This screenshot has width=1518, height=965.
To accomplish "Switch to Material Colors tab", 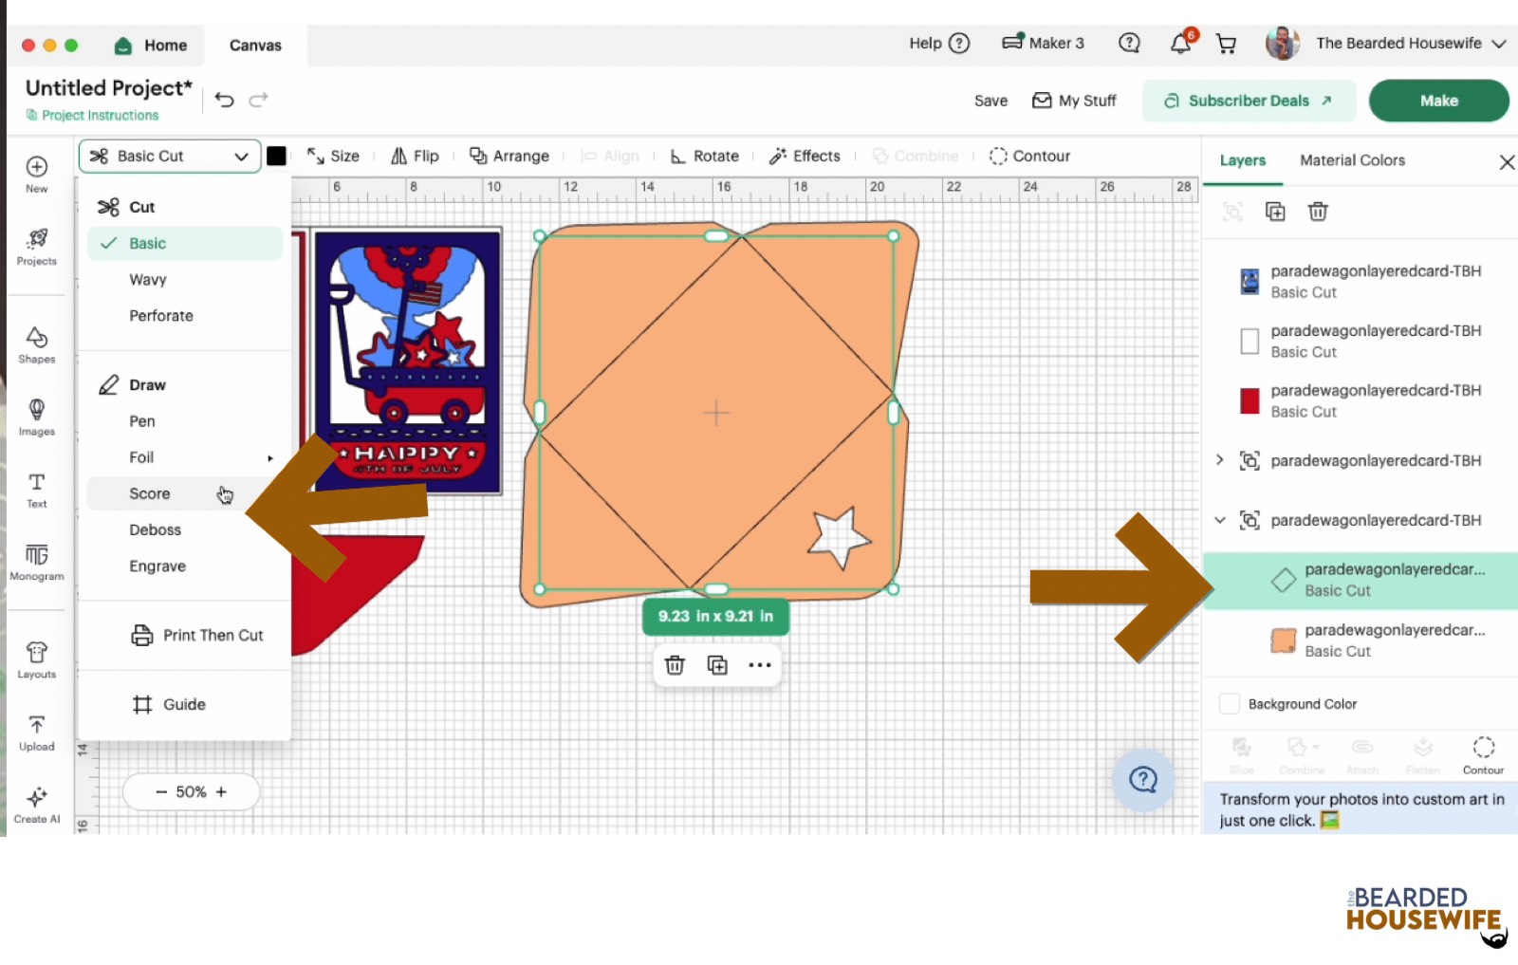I will point(1352,160).
